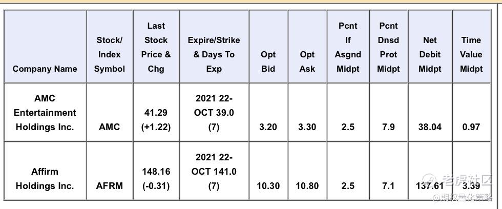The image size is (502, 209).
Task: Select the AMC ticker symbol cell
Action: pos(109,127)
